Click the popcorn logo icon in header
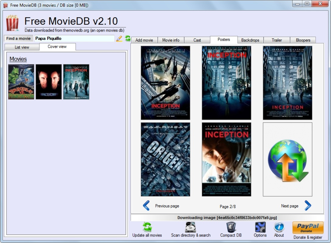331x243 pixels. [12, 23]
